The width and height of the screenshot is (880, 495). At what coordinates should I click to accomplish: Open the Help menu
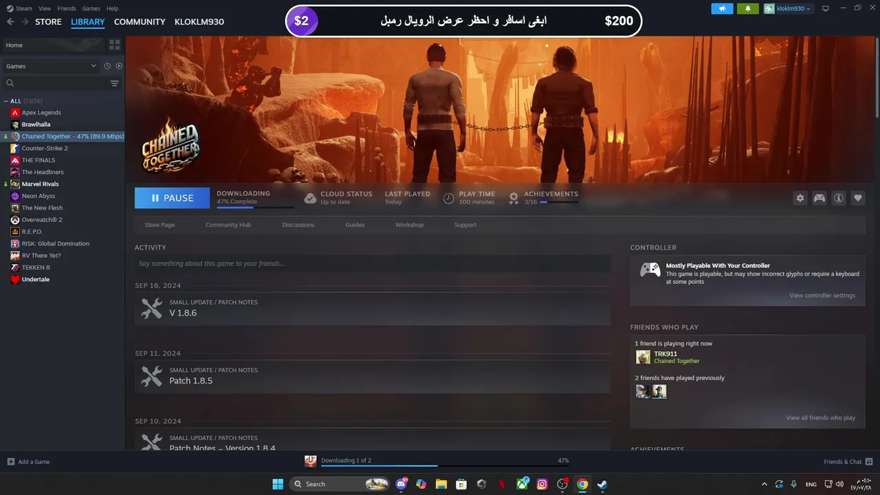click(x=112, y=8)
